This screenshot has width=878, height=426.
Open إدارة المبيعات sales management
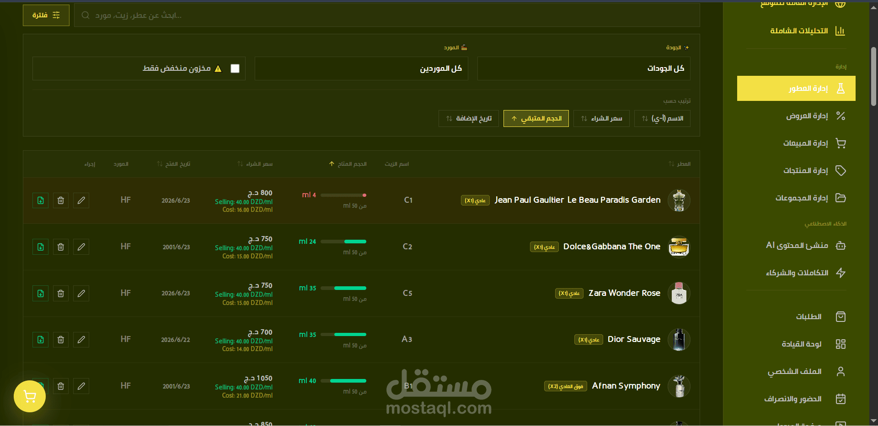pyautogui.click(x=796, y=143)
